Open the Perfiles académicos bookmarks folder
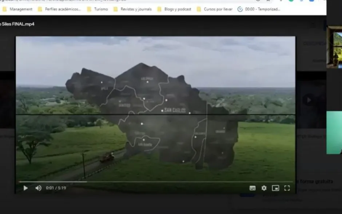 tap(59, 9)
